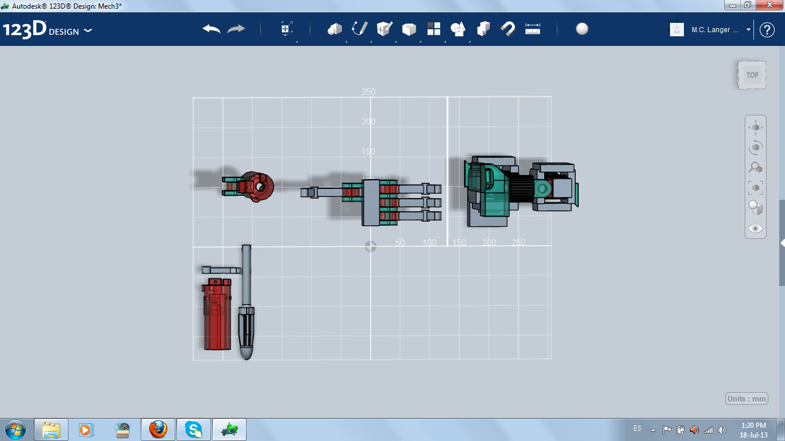Viewport: 785px width, 441px height.
Task: Select the red cylinder model part
Action: 217,314
